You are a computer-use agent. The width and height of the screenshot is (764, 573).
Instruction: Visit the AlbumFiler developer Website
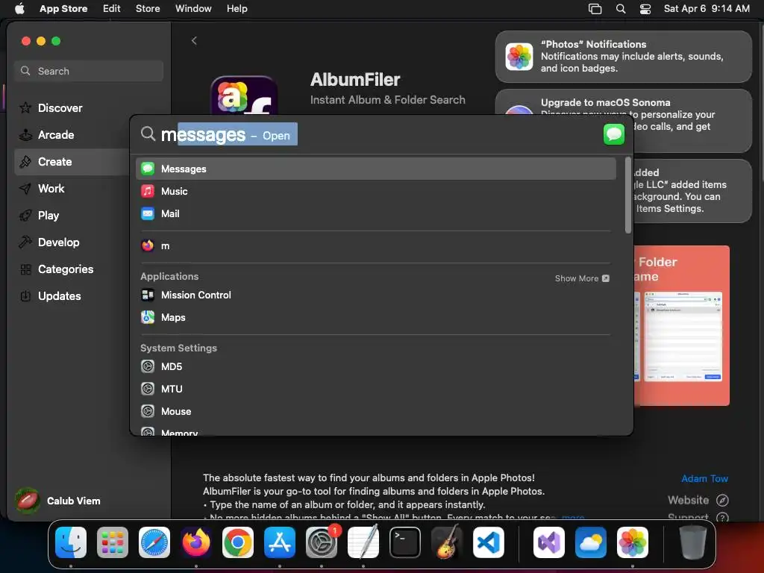[698, 500]
